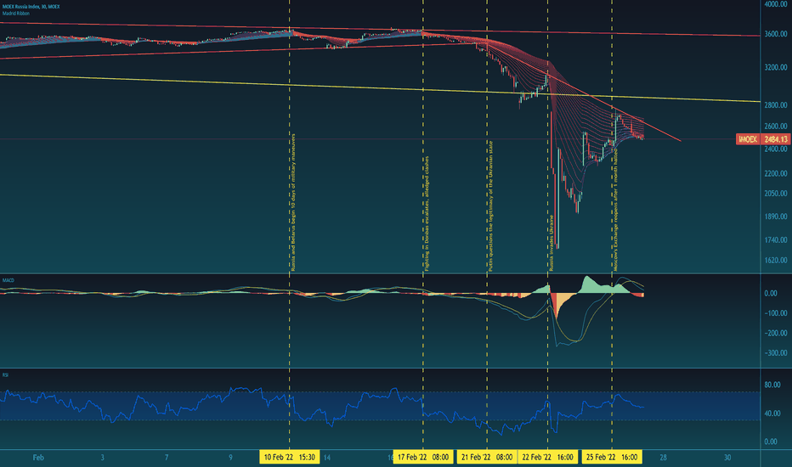Click the IMOEX 2484.13 current price tag
Viewport: 792px width, 467px height.
coord(763,139)
